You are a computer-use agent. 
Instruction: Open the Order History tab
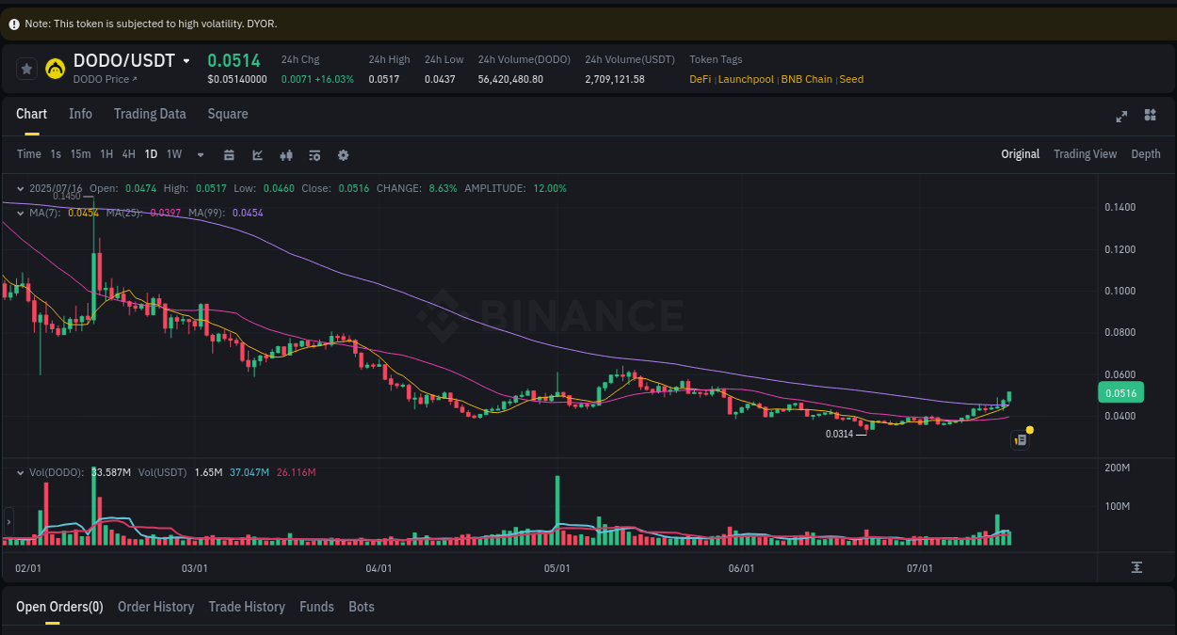click(x=155, y=607)
